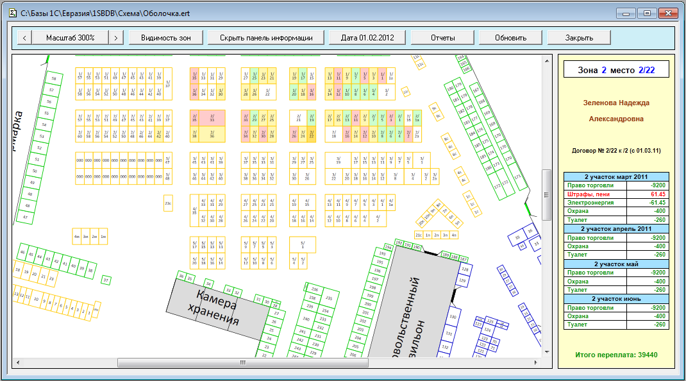This screenshot has height=381, width=686.
Task: Maximize the application window
Action: [648, 13]
